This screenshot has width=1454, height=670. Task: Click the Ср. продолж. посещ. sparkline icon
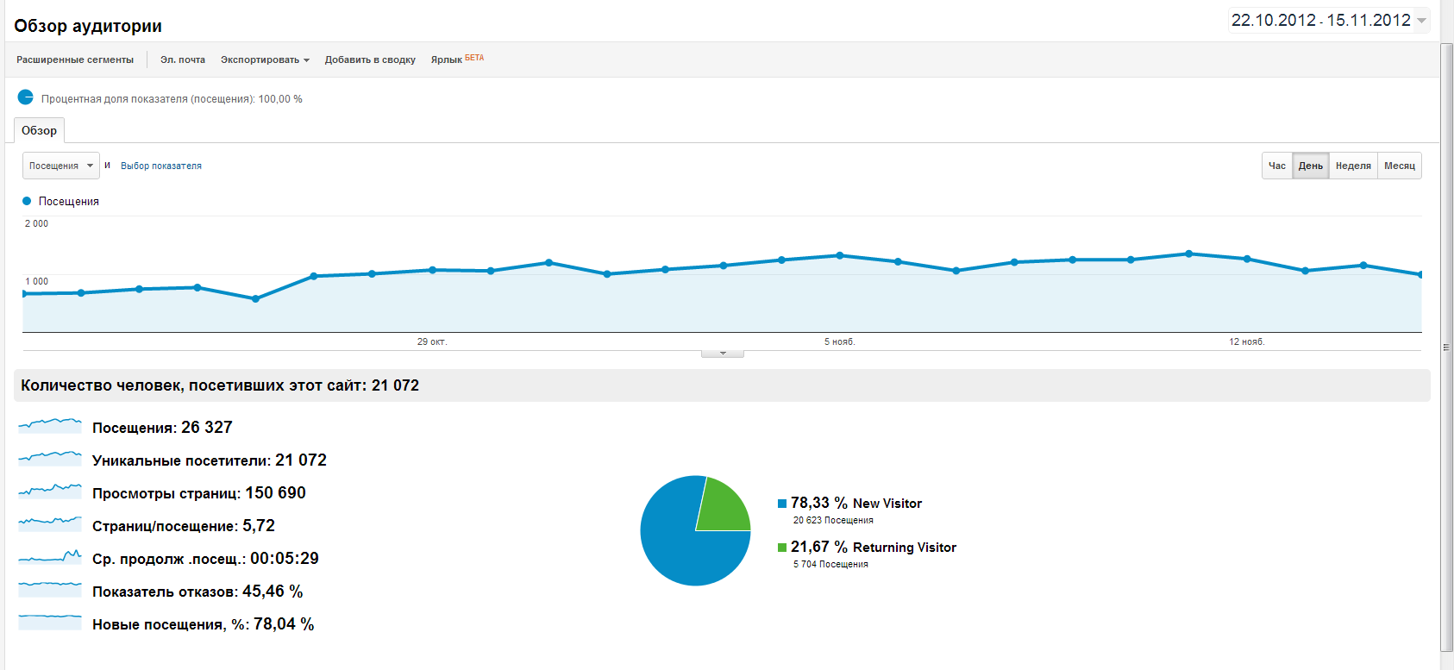point(50,557)
